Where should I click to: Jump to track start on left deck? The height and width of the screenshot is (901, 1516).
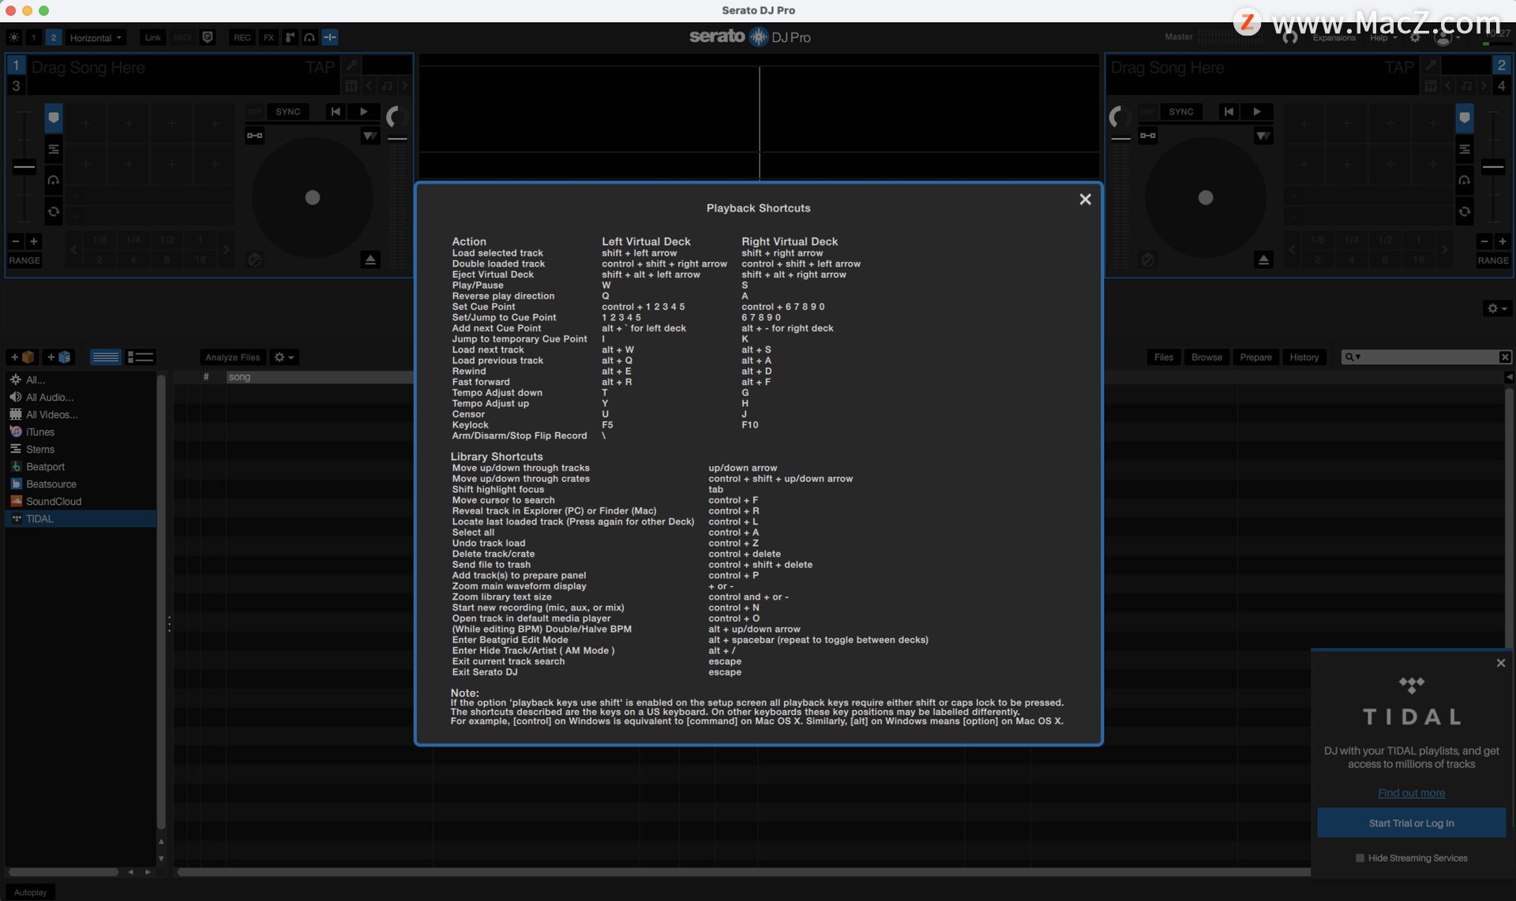tap(336, 112)
